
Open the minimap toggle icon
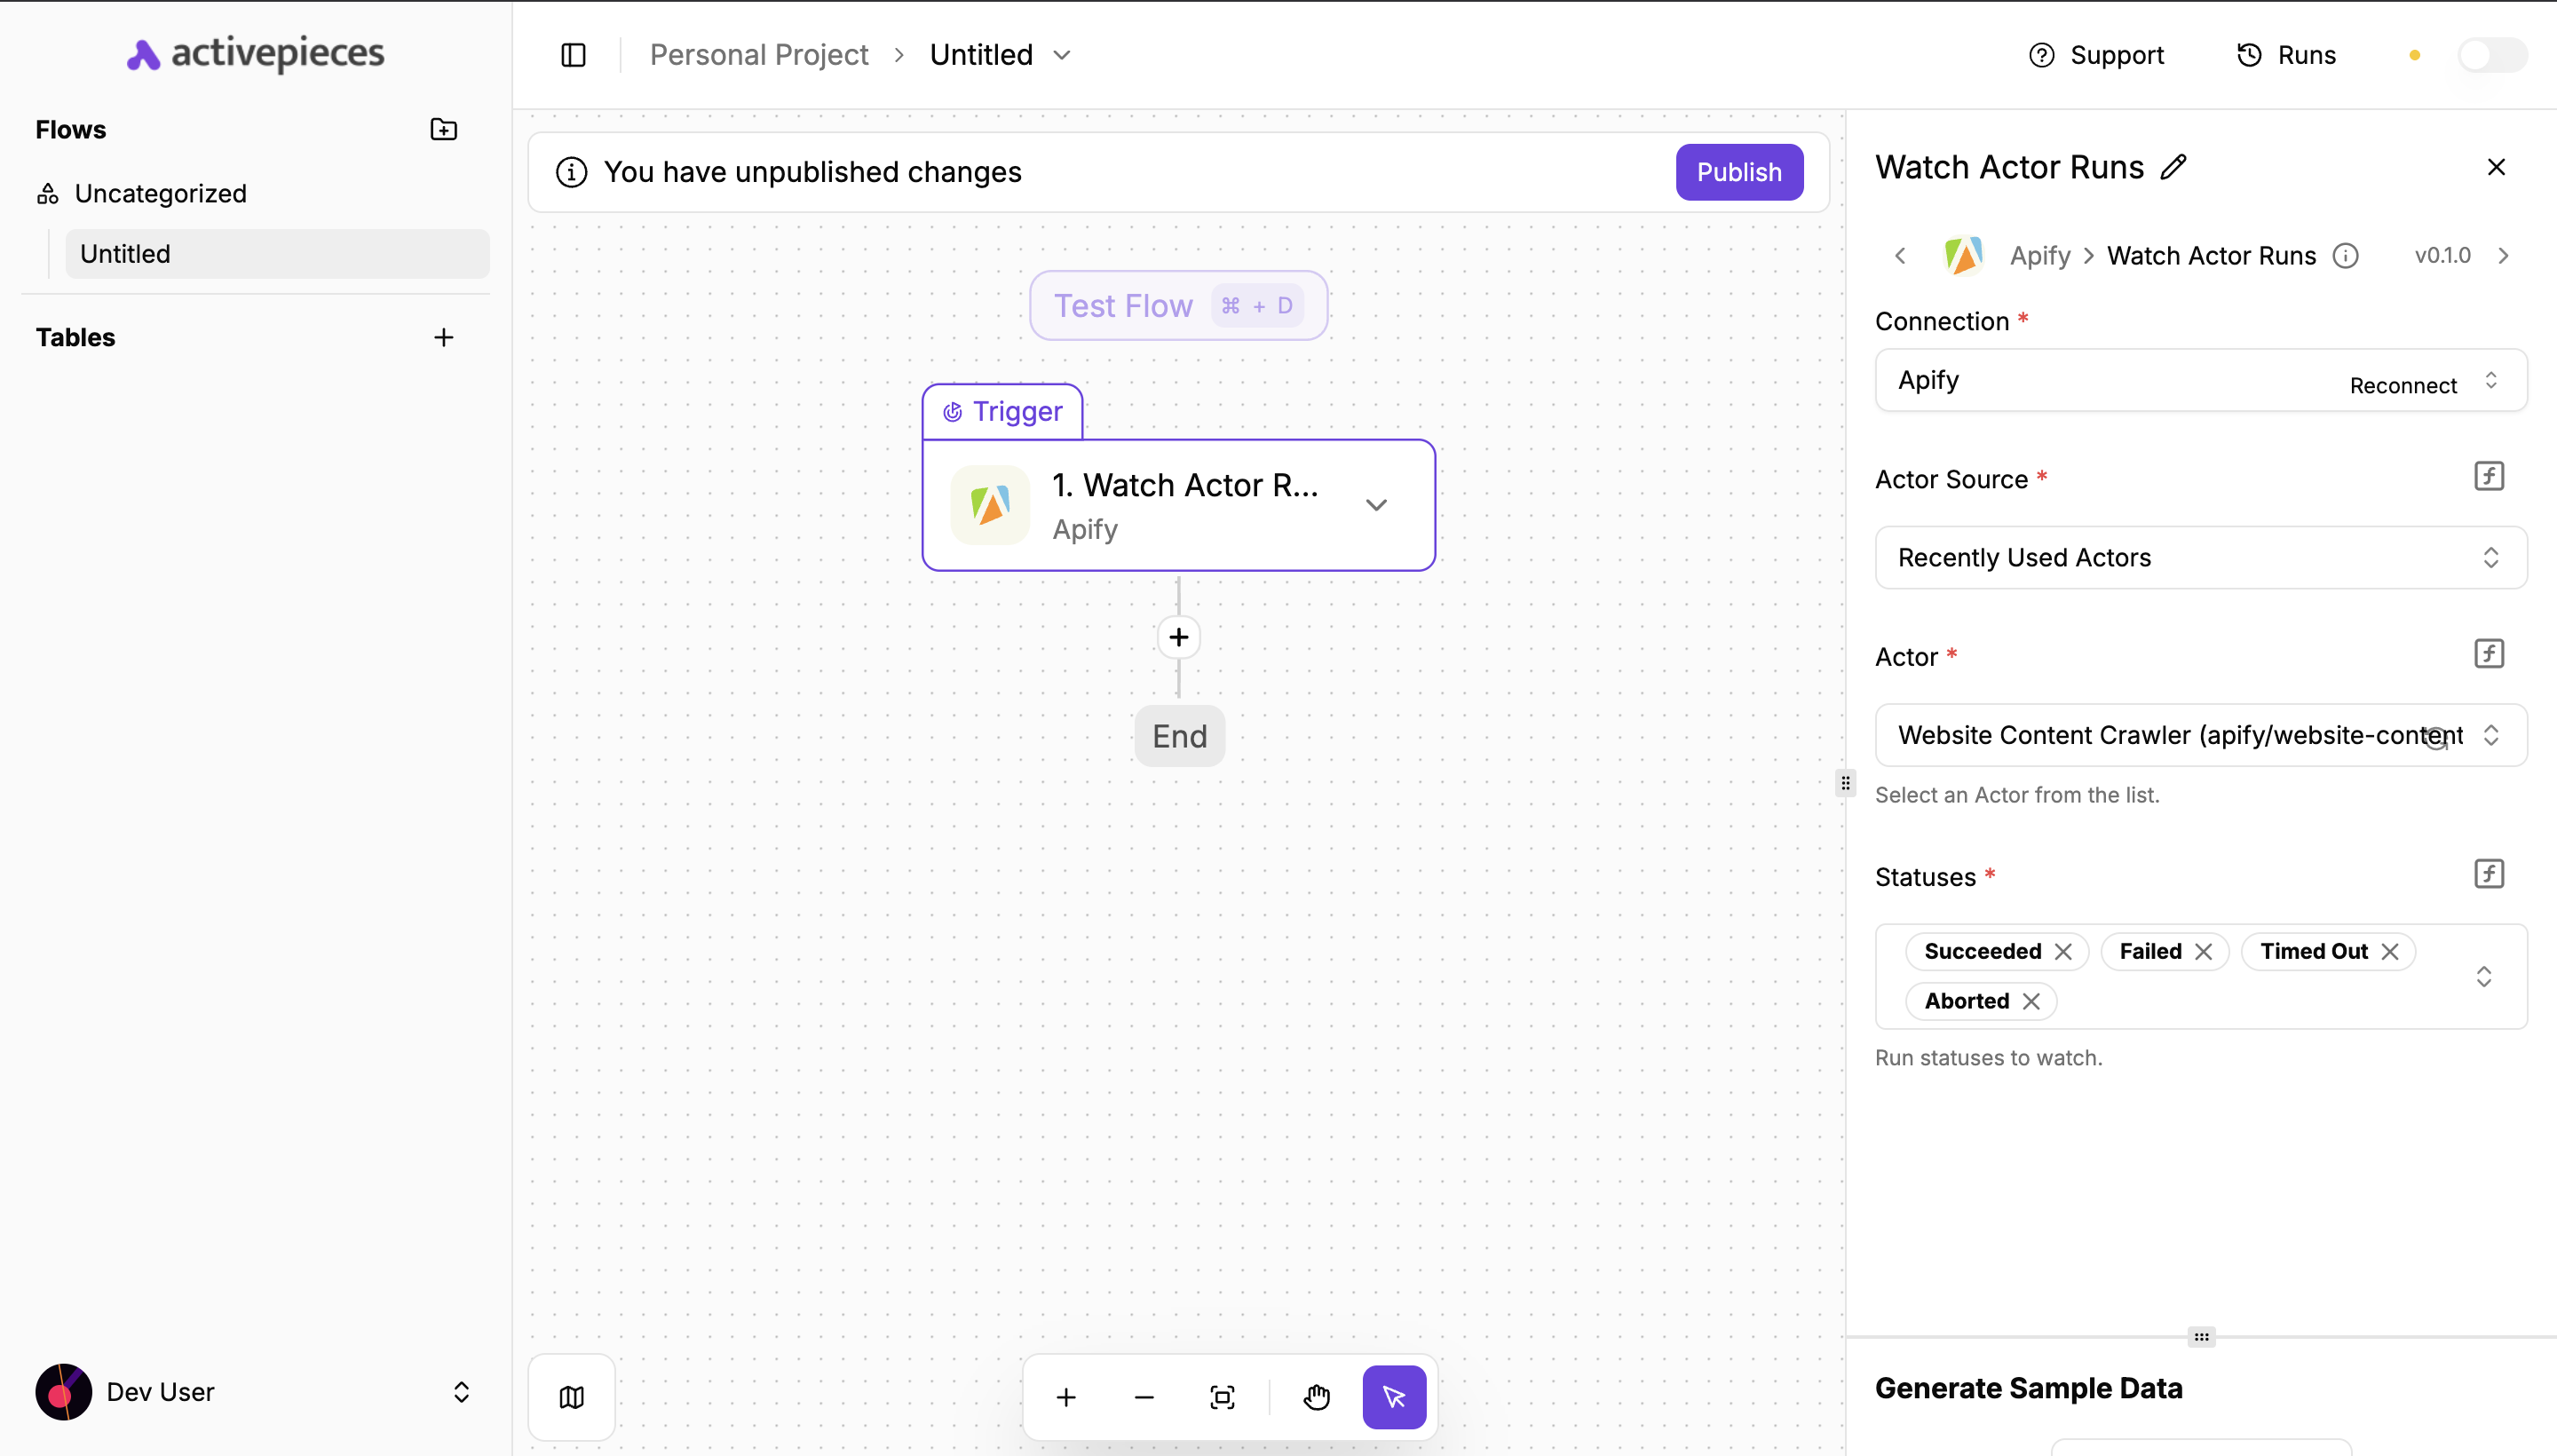coord(571,1397)
